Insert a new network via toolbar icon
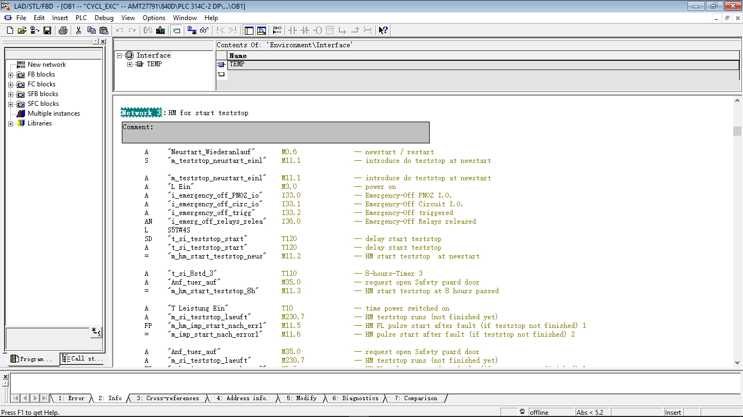Screen dimensions: 743x417 pos(277,30)
